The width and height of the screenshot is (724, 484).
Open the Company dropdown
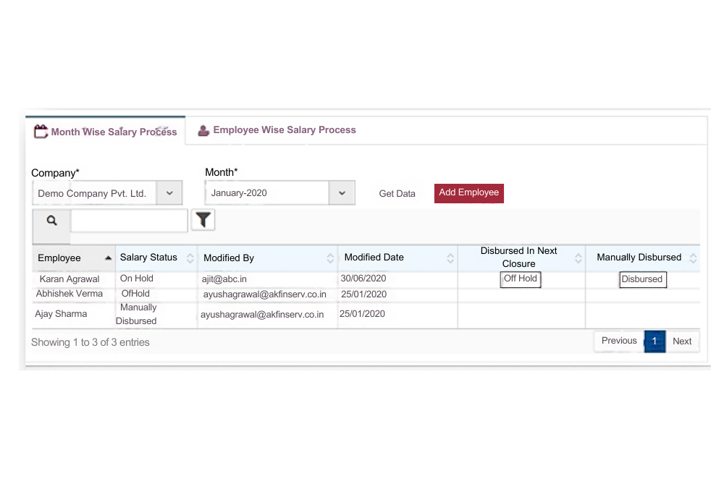(169, 193)
